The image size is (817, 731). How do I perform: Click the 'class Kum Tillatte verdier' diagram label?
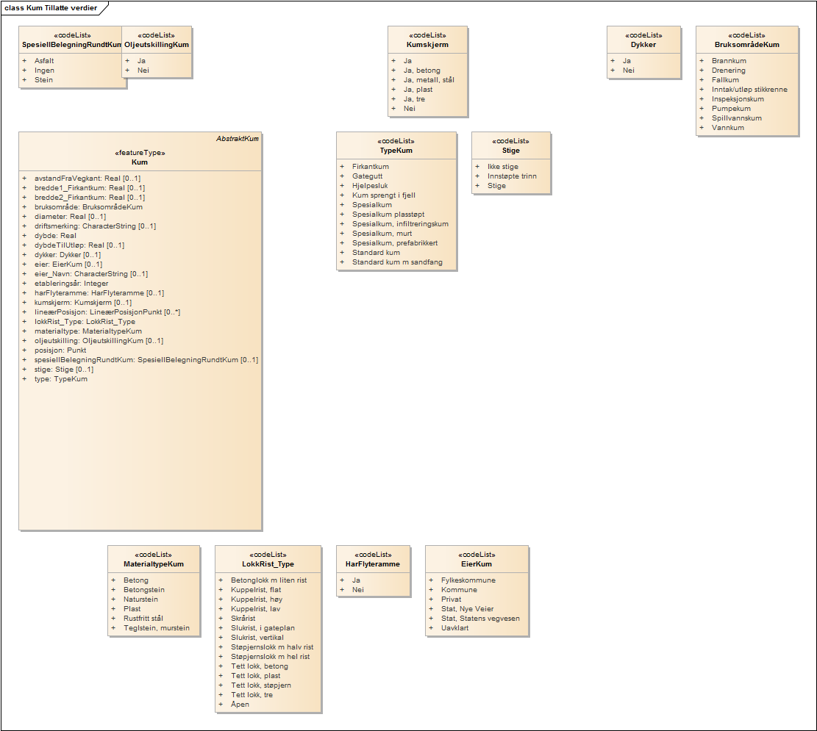coord(50,8)
